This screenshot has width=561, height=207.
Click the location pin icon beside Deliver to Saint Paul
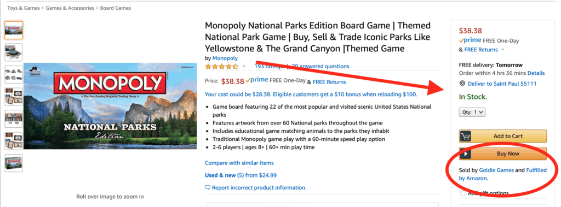point(462,84)
